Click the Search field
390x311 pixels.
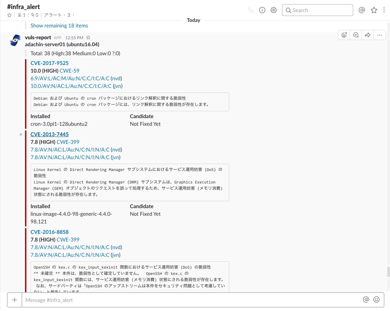coord(317,10)
